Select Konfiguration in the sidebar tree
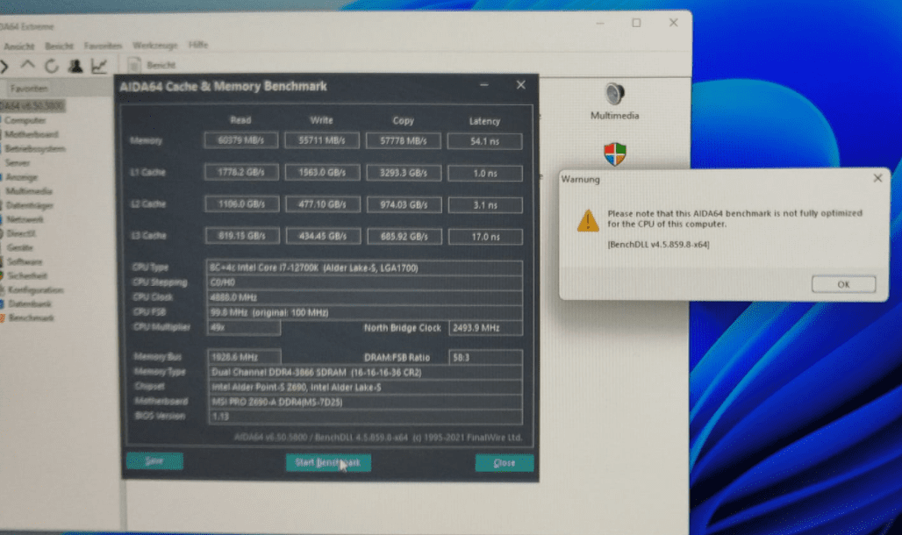The image size is (902, 535). 36,290
